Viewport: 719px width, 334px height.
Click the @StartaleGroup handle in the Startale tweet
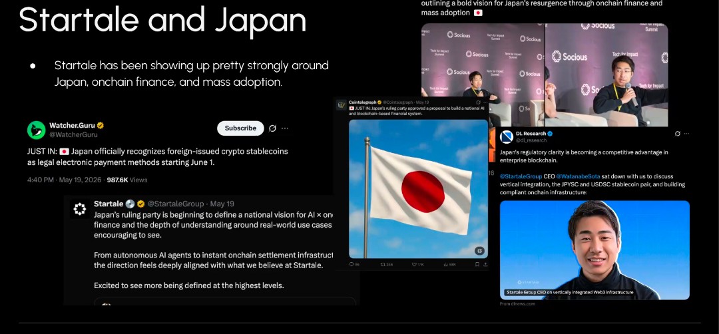(176, 204)
